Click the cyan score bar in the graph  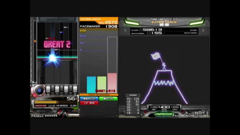(91, 85)
